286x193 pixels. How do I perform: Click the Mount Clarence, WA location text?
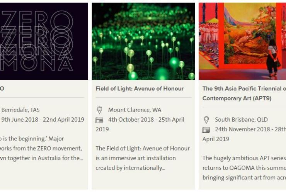click(134, 110)
